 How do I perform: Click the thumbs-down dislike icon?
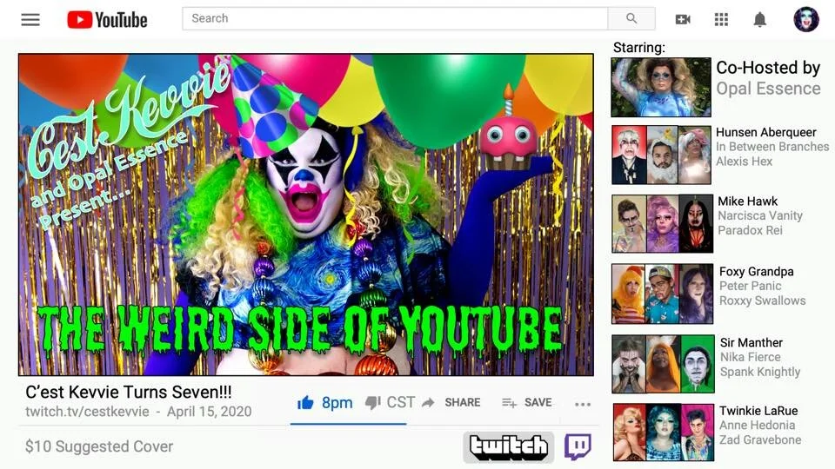click(x=373, y=403)
